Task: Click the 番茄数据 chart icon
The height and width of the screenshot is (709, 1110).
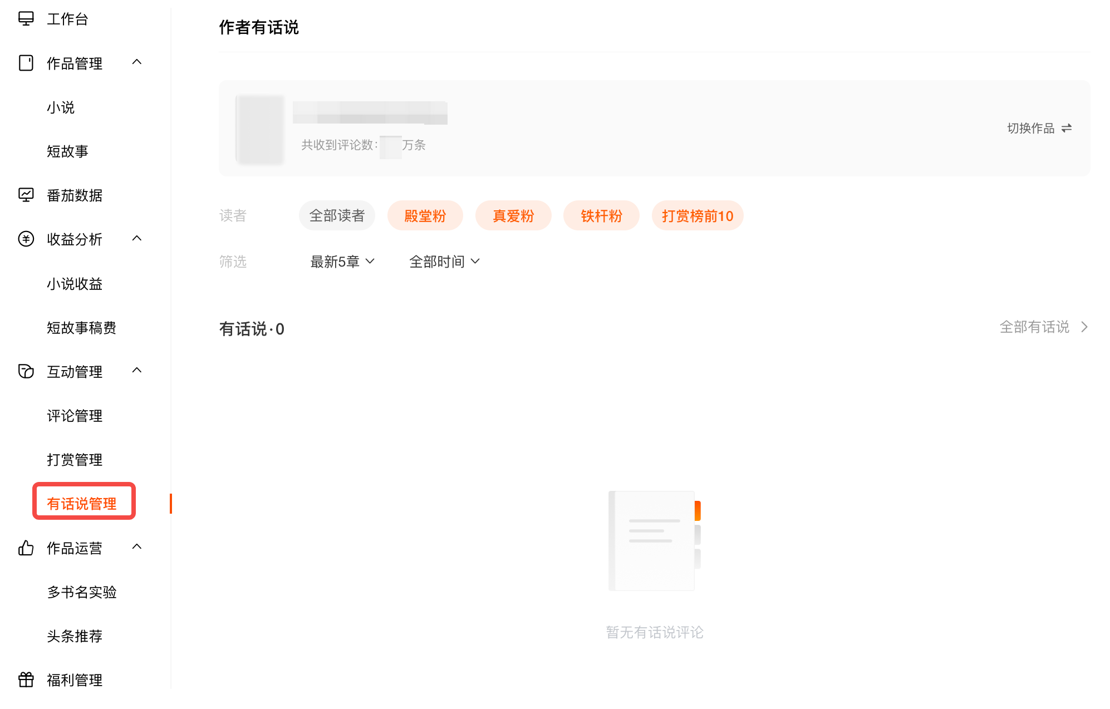Action: tap(26, 195)
